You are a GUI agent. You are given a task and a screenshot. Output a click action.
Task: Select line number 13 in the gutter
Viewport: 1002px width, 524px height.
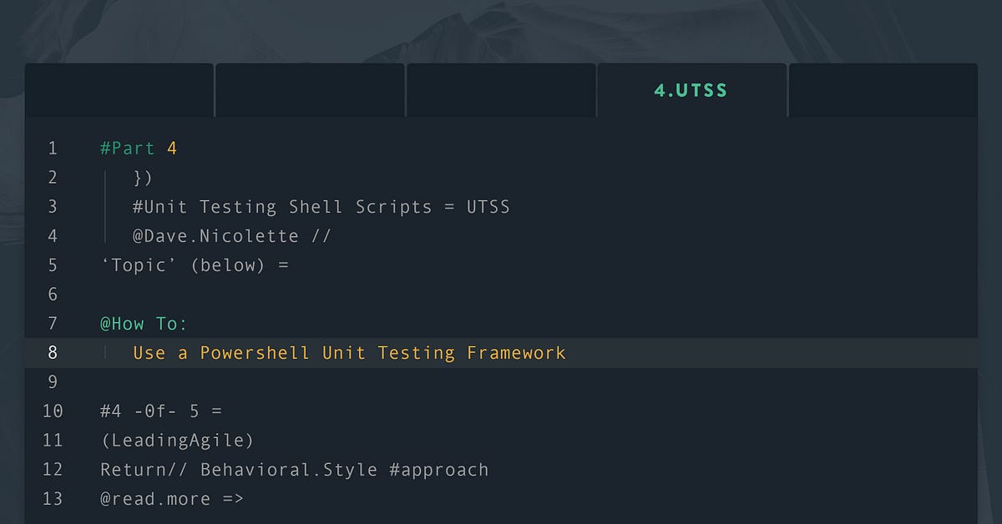53,498
